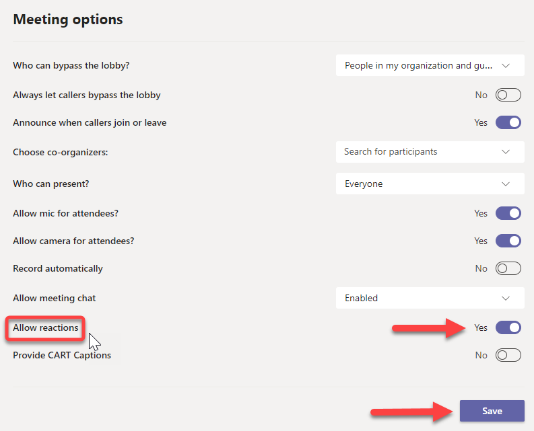
Task: Click the 'Allow mic for attendees?' label
Action: click(x=65, y=213)
